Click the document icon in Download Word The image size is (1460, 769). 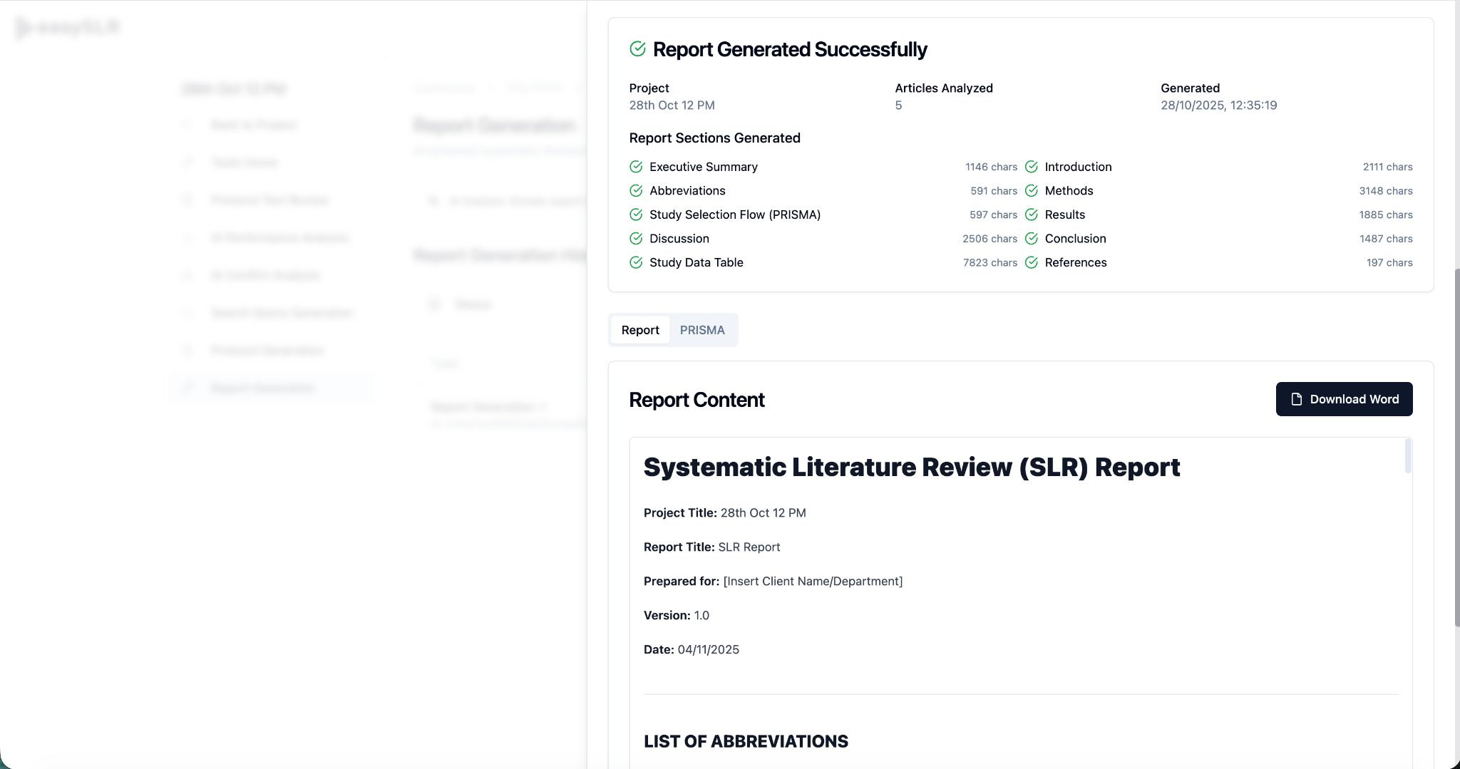pos(1296,399)
